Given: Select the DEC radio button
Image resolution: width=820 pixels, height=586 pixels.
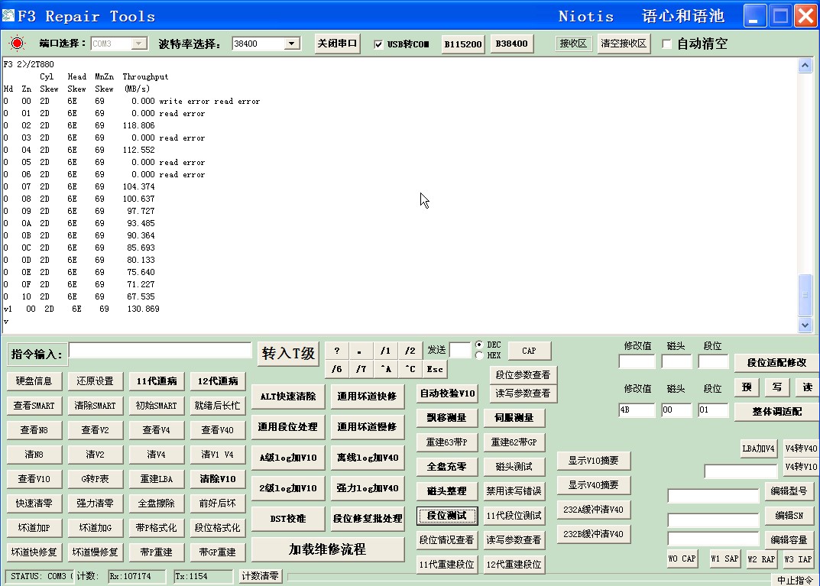Looking at the screenshot, I should tap(479, 345).
